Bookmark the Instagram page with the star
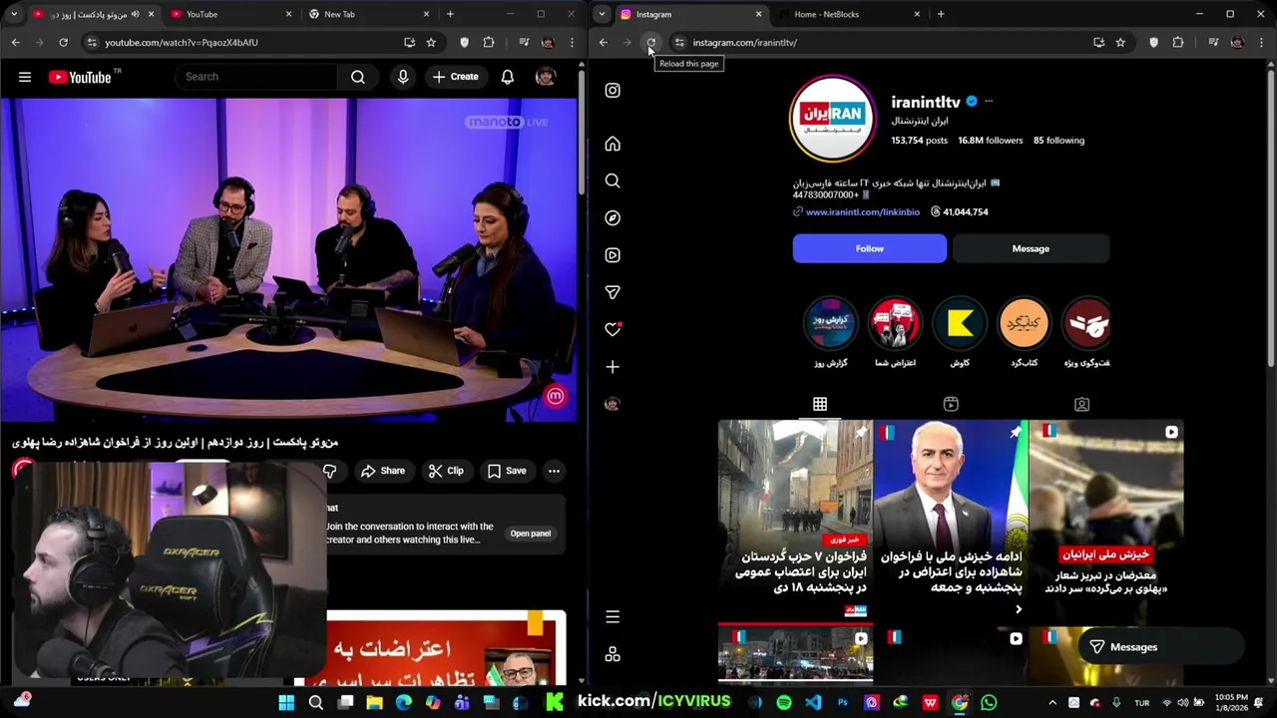This screenshot has height=718, width=1277. point(1120,43)
